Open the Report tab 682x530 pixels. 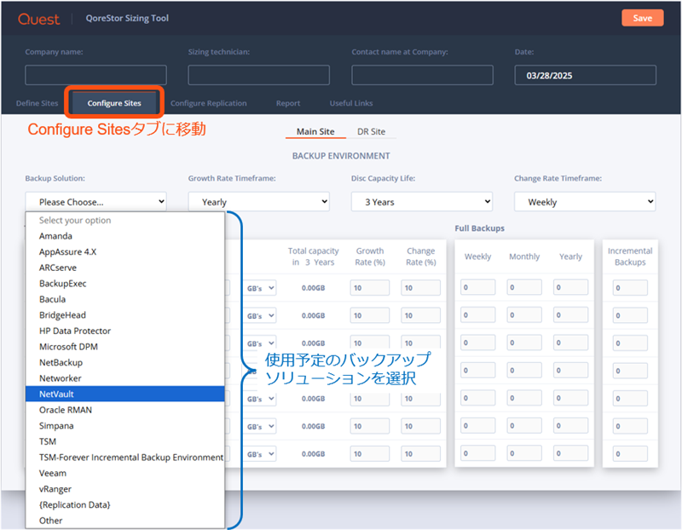288,103
